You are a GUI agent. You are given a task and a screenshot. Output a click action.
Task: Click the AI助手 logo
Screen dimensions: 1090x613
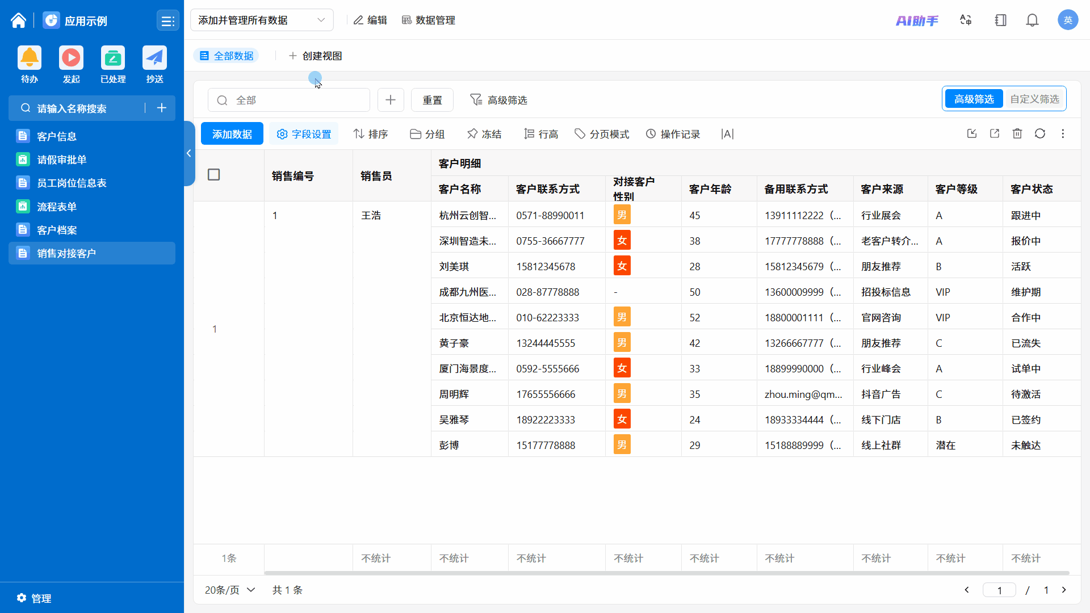[x=917, y=20]
